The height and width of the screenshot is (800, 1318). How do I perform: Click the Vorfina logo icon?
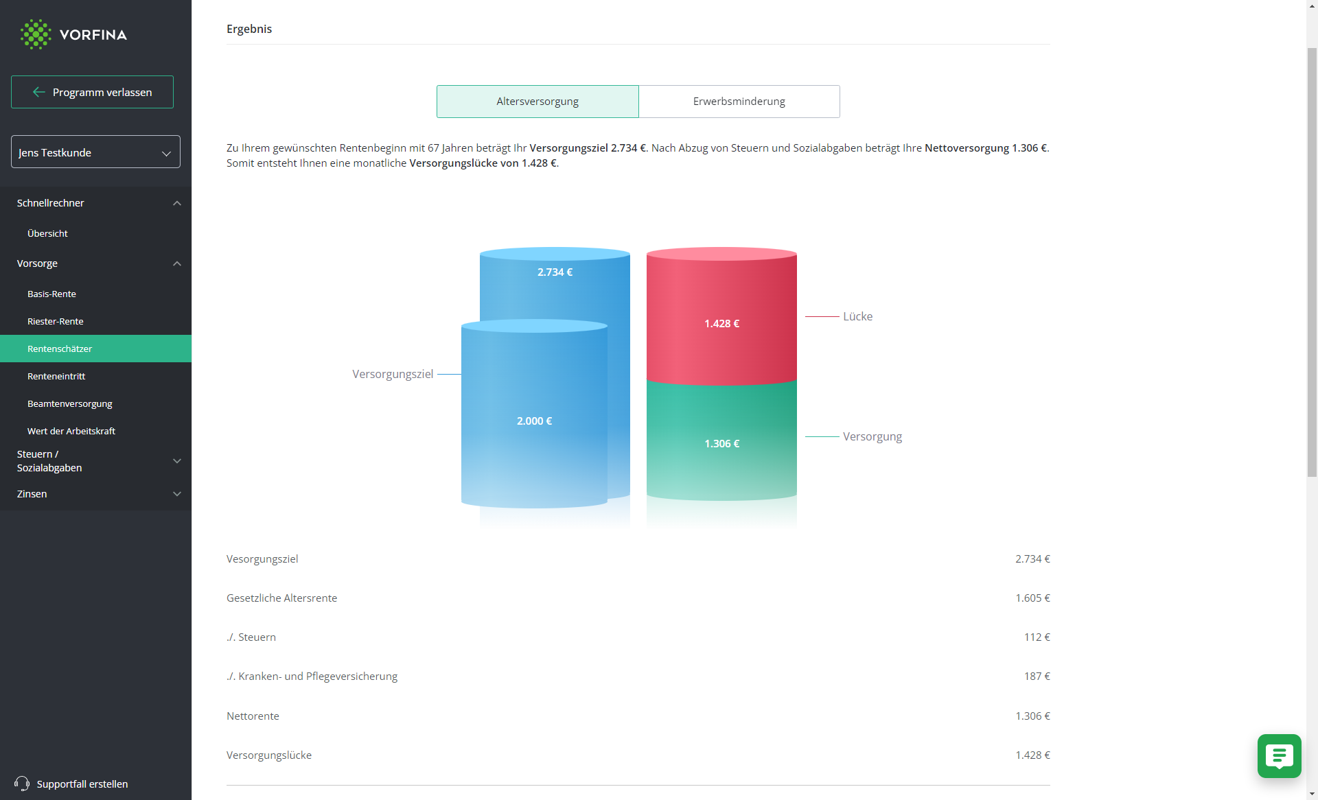tap(36, 34)
